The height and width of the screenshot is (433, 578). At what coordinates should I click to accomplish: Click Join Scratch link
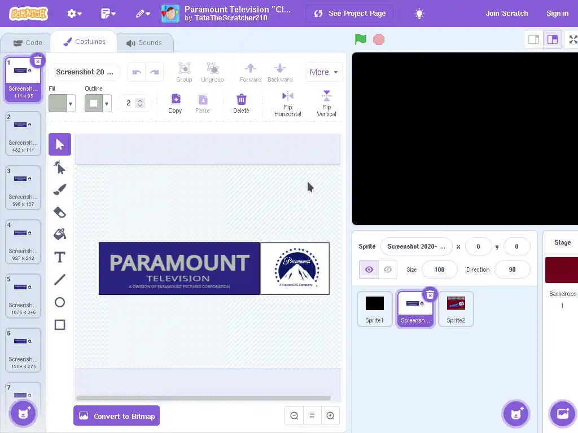tap(506, 14)
